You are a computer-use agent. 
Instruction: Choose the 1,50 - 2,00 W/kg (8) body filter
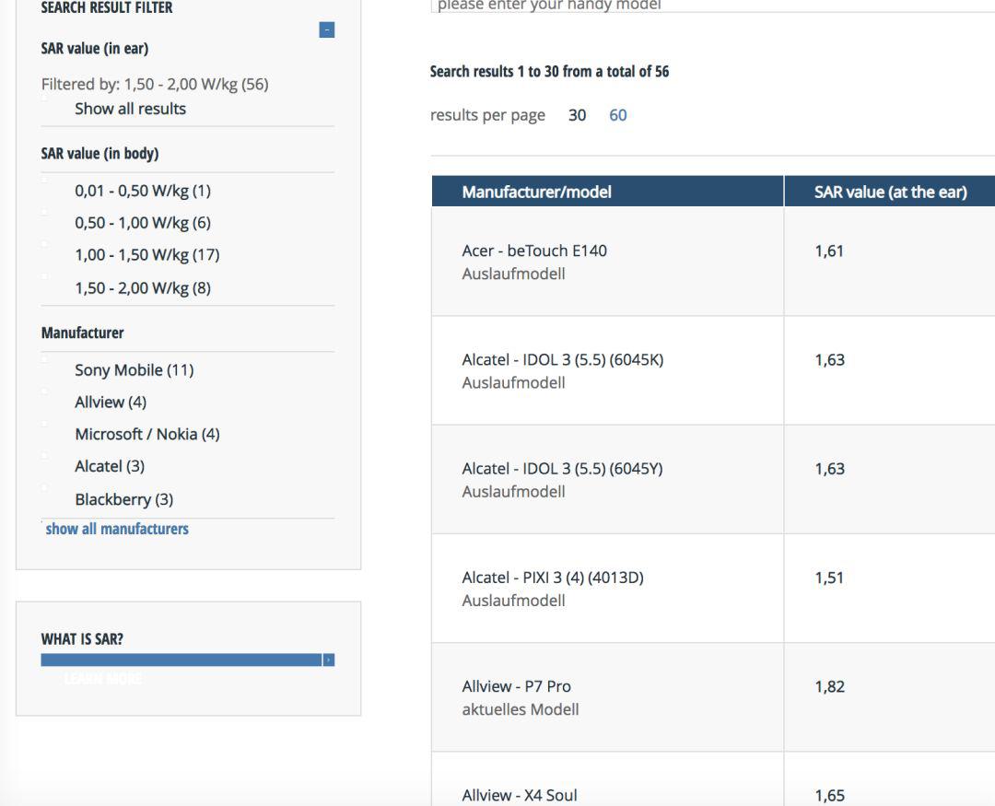[x=142, y=288]
